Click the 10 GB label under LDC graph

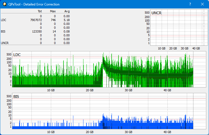pyautogui.click(x=51, y=90)
